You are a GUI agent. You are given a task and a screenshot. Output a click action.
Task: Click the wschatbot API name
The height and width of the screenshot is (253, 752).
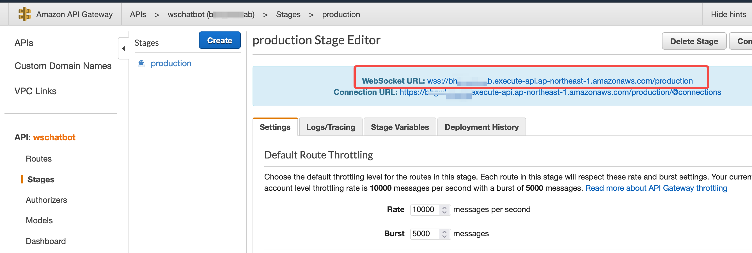54,137
